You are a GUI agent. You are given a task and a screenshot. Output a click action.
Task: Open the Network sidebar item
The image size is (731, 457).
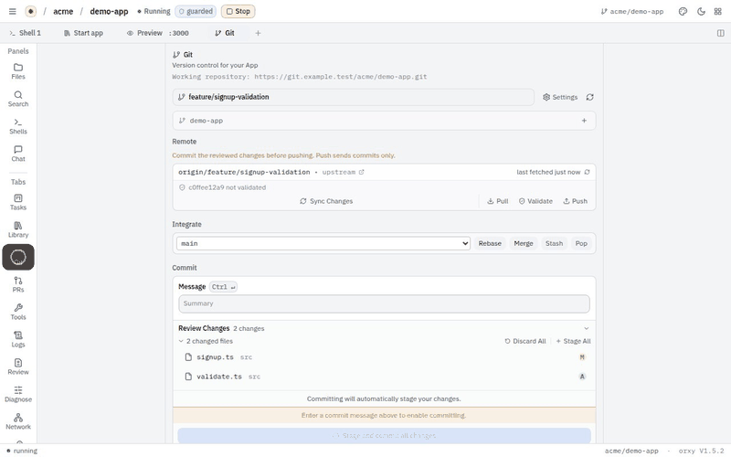[18, 422]
